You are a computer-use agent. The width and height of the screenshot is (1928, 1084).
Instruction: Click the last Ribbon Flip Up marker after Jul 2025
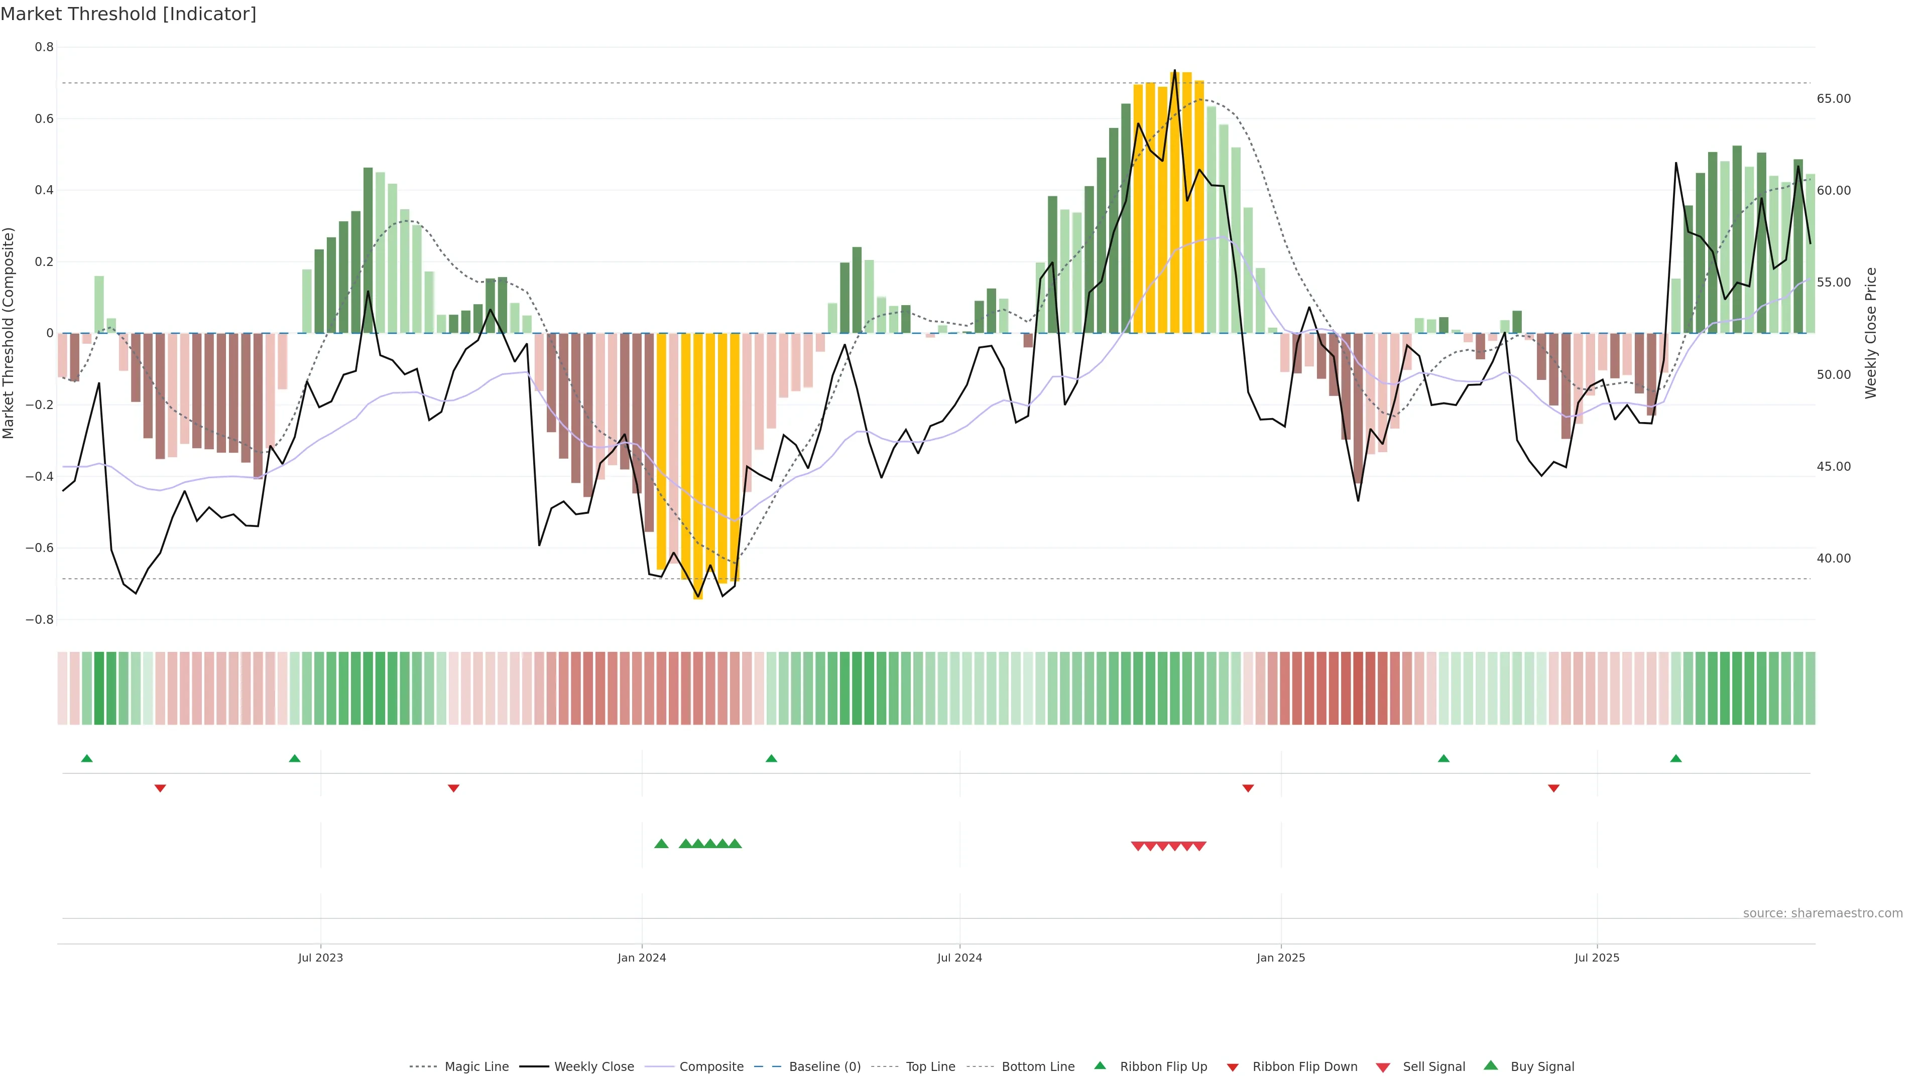(1676, 759)
